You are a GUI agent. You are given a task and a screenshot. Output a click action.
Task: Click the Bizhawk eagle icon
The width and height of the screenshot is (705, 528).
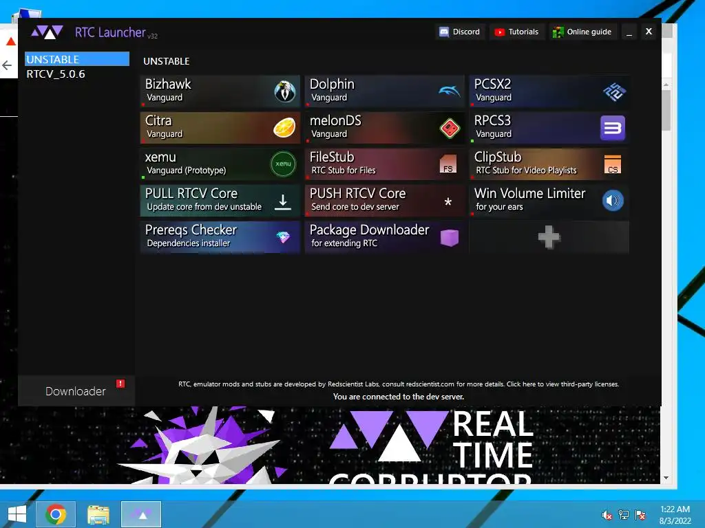click(284, 91)
